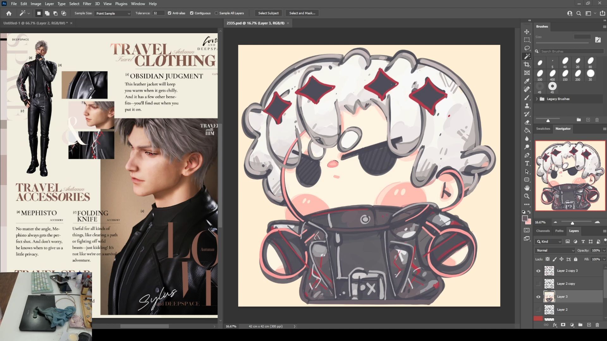The image size is (607, 341).
Task: Open the Normal blend mode dropdown
Action: (555, 250)
